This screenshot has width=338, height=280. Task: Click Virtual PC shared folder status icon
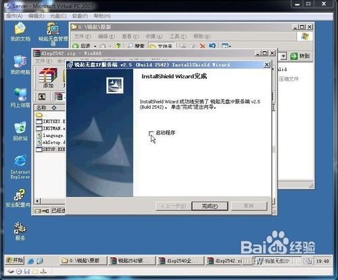35,272
